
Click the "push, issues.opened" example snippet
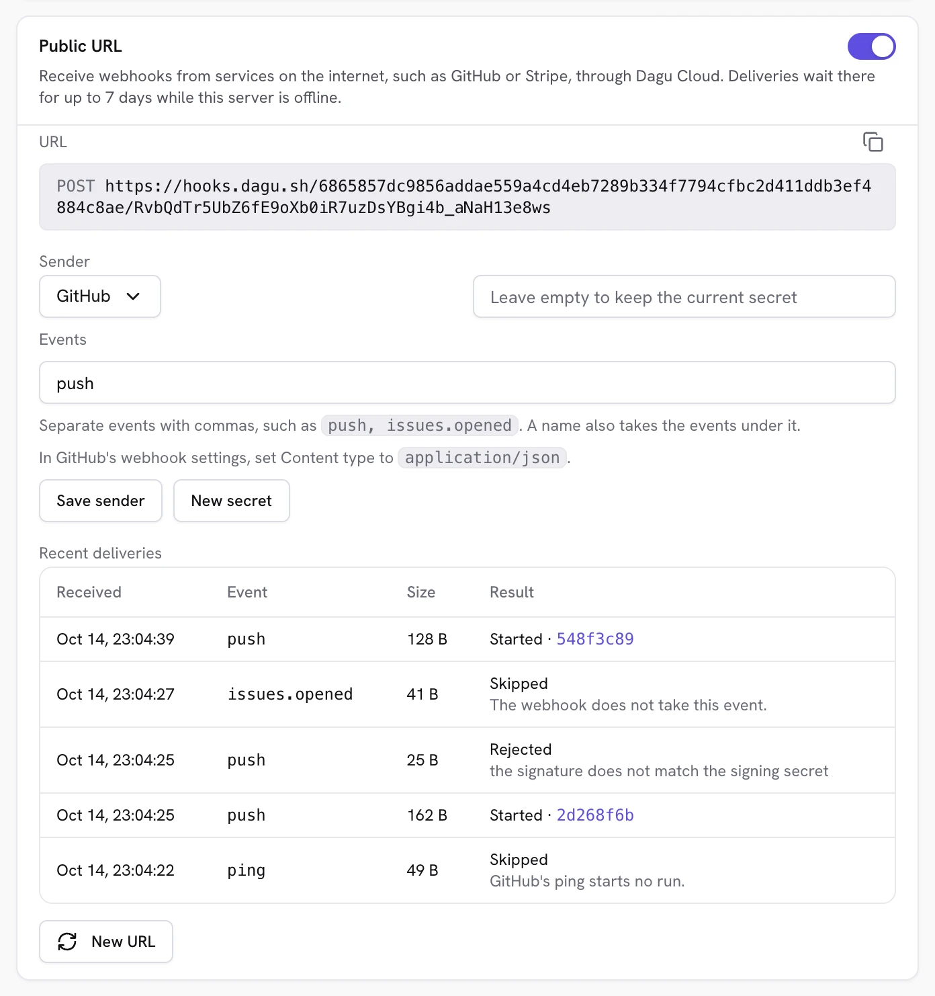[420, 425]
